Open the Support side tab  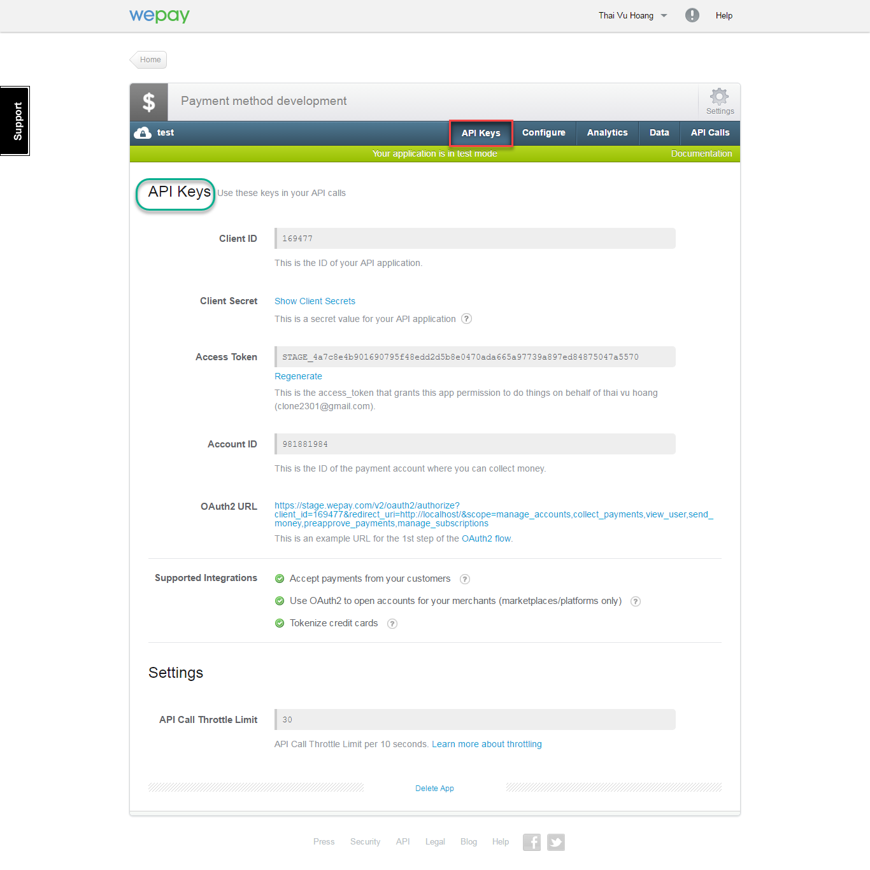(x=15, y=121)
